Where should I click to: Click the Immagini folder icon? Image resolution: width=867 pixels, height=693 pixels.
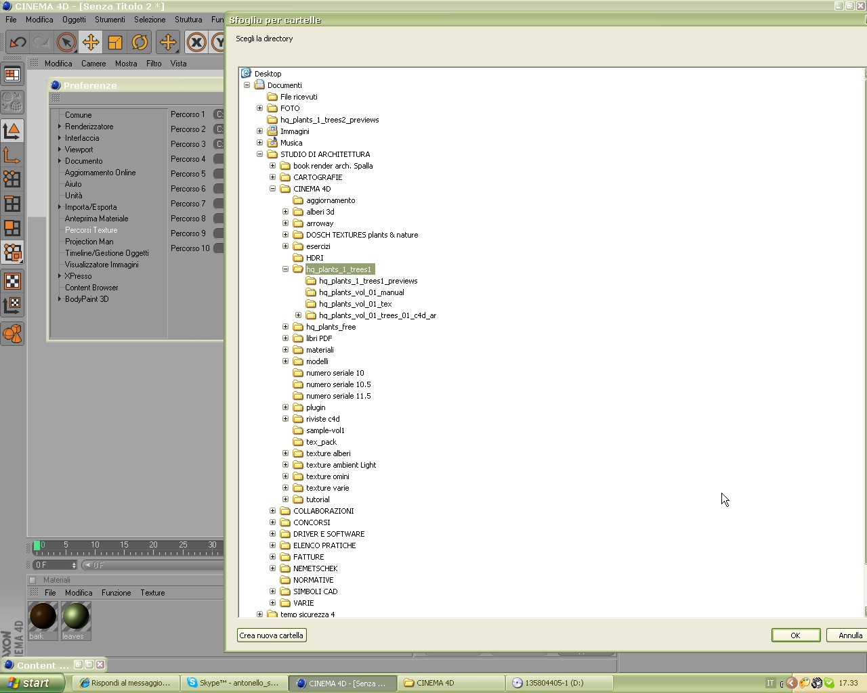pyautogui.click(x=272, y=131)
